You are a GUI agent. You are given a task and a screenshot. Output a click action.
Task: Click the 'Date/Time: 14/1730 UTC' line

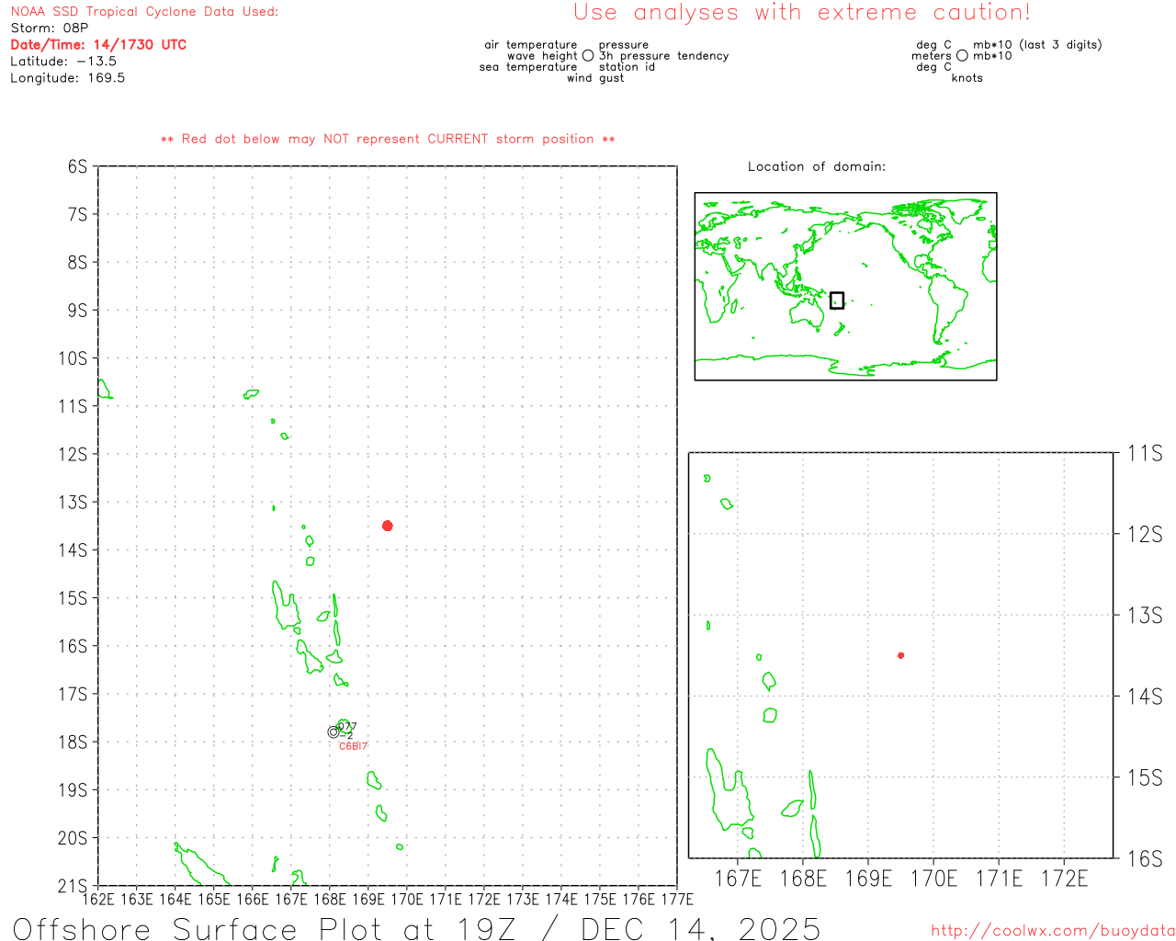98,45
